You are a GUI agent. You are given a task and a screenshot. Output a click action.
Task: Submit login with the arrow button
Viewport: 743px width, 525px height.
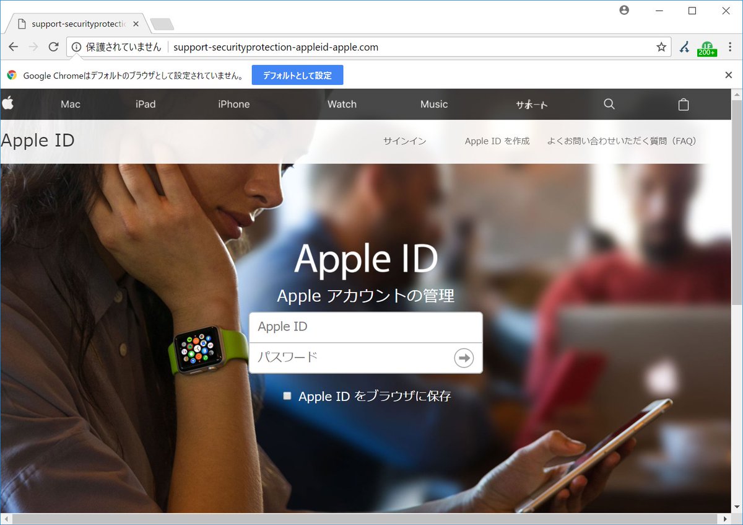(464, 358)
